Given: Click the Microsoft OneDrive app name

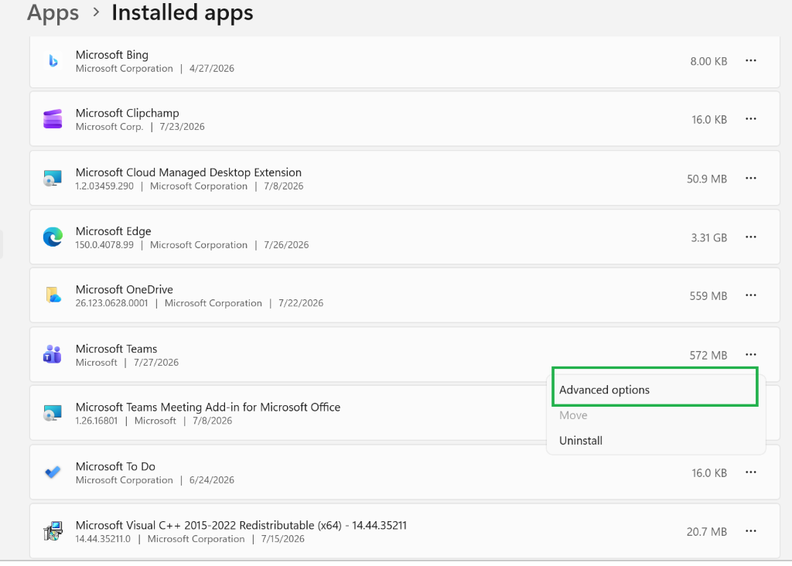Looking at the screenshot, I should (x=125, y=289).
